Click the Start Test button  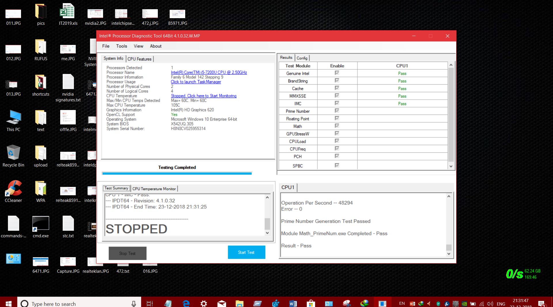pyautogui.click(x=246, y=252)
